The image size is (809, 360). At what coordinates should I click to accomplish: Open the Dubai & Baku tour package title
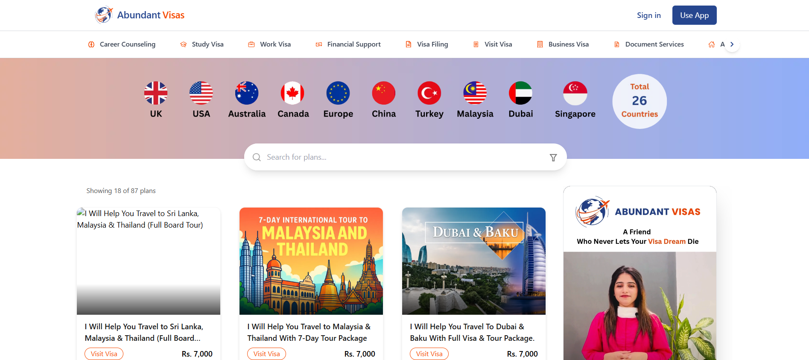point(472,332)
